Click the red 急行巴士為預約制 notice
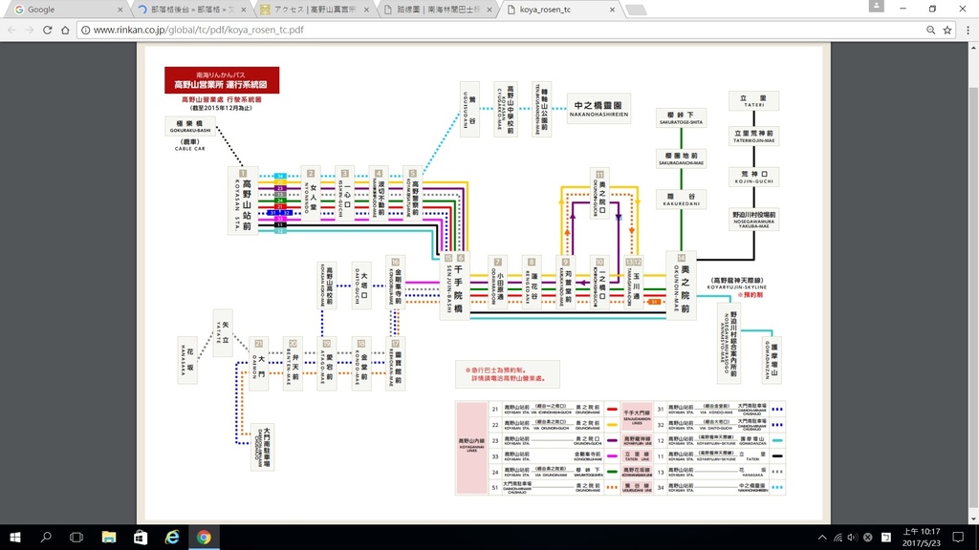 click(x=508, y=374)
